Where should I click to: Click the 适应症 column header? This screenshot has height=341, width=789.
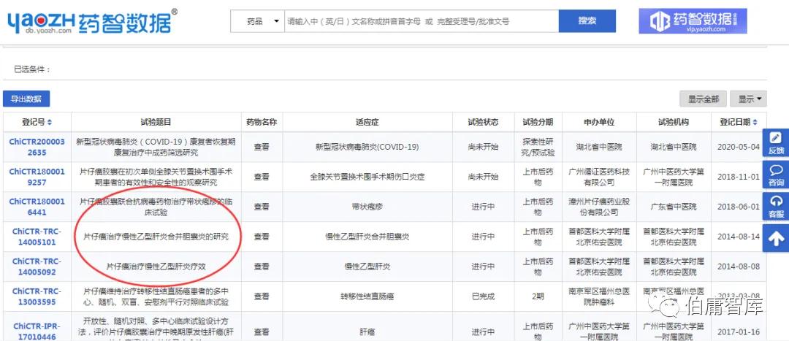[x=367, y=122]
